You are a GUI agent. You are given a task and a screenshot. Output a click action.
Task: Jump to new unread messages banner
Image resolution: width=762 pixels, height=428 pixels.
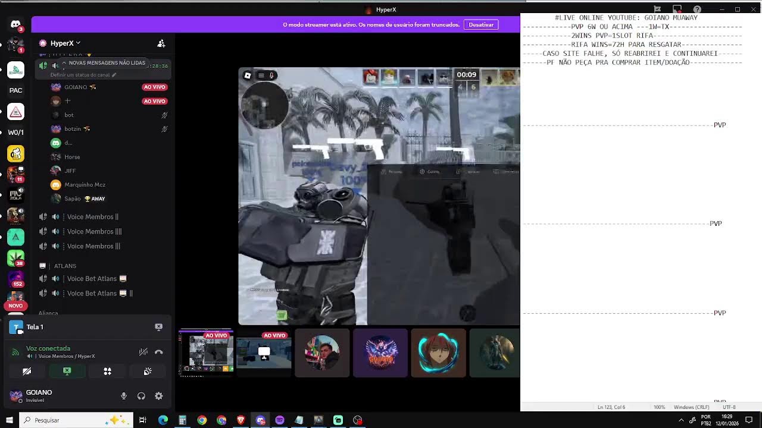(x=104, y=63)
